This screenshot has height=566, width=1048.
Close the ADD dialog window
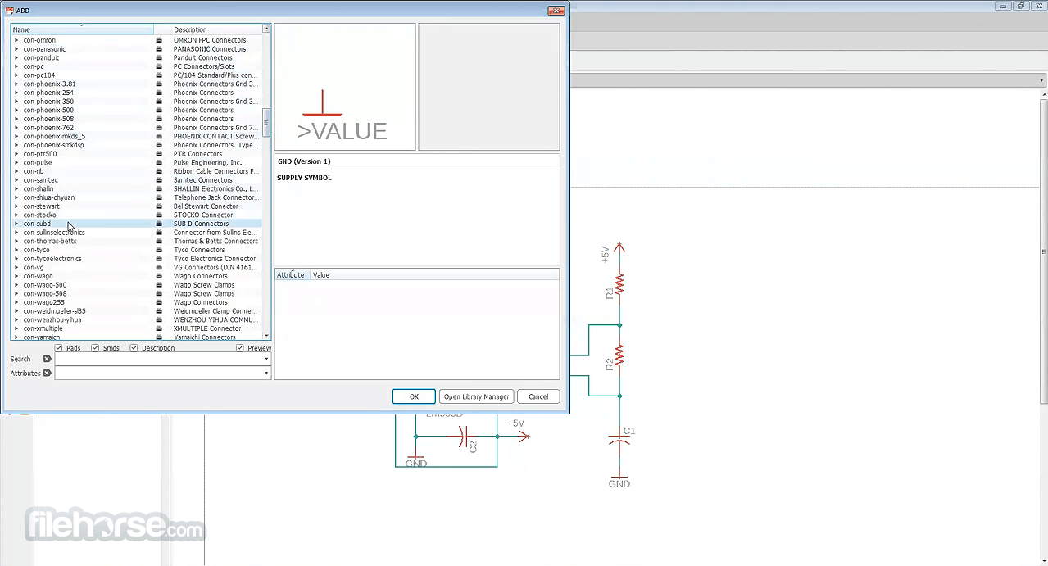[556, 11]
